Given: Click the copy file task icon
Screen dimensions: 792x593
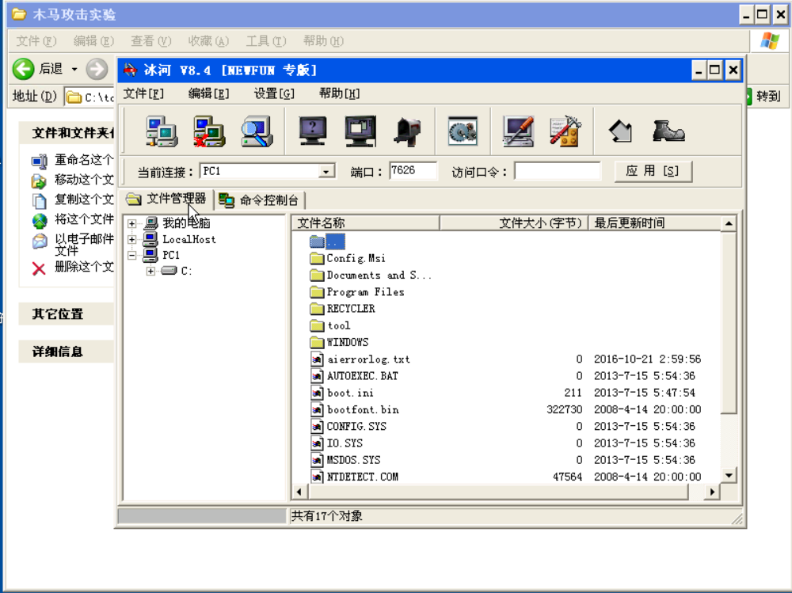Looking at the screenshot, I should tap(39, 200).
